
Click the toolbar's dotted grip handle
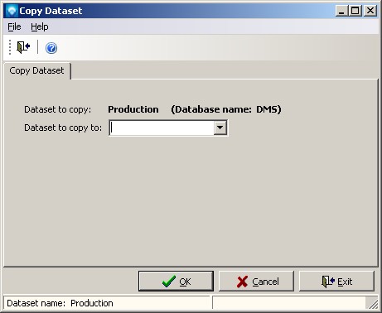10,47
